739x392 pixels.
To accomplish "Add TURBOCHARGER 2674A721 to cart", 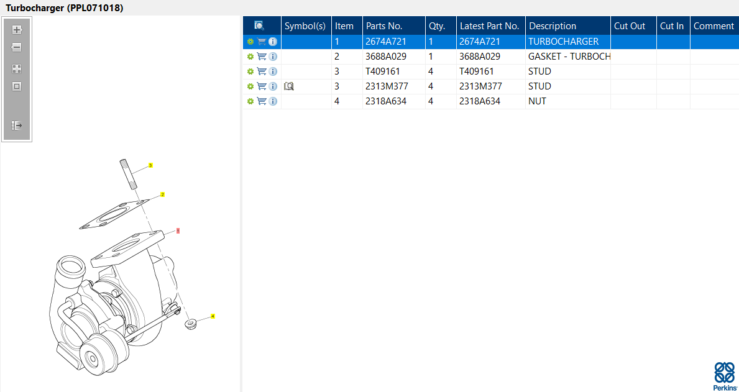I will pos(262,42).
